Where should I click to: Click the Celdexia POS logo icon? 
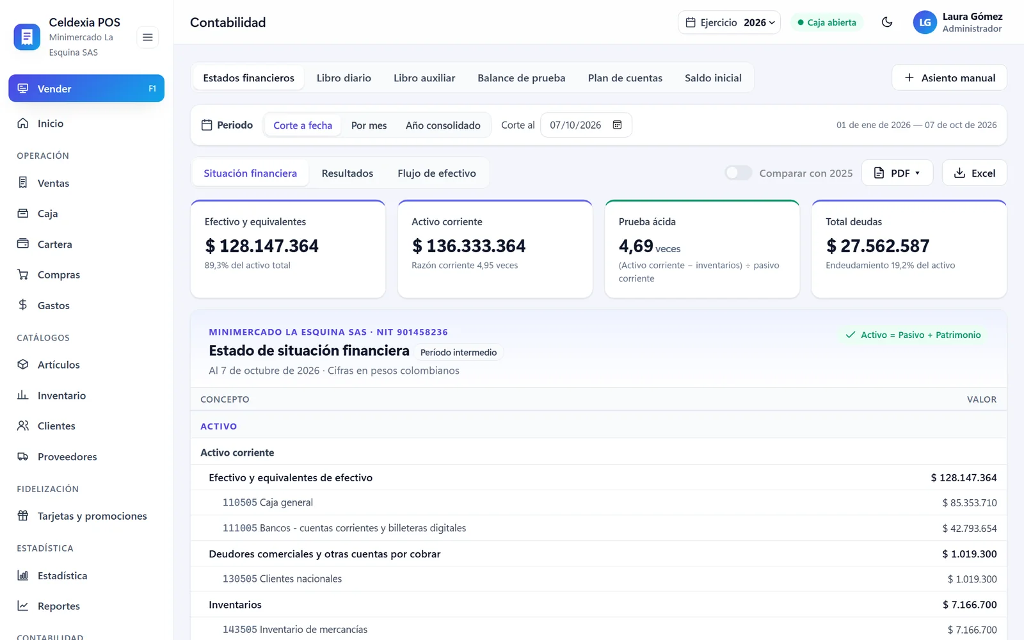27,37
